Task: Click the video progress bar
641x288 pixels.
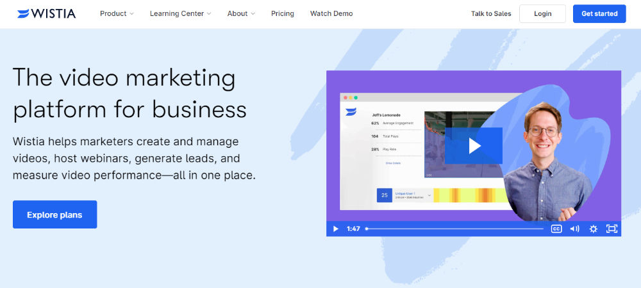Action: tap(454, 229)
